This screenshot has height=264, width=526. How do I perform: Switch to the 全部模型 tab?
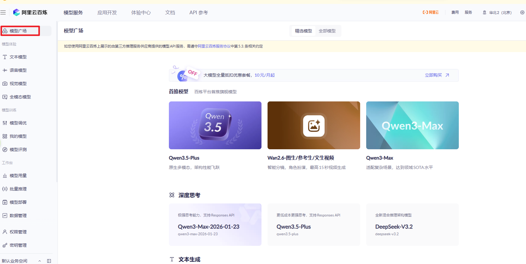[327, 31]
